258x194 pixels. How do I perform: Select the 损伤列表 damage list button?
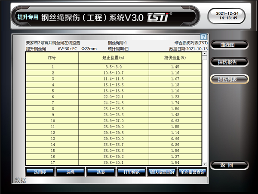point(230,79)
